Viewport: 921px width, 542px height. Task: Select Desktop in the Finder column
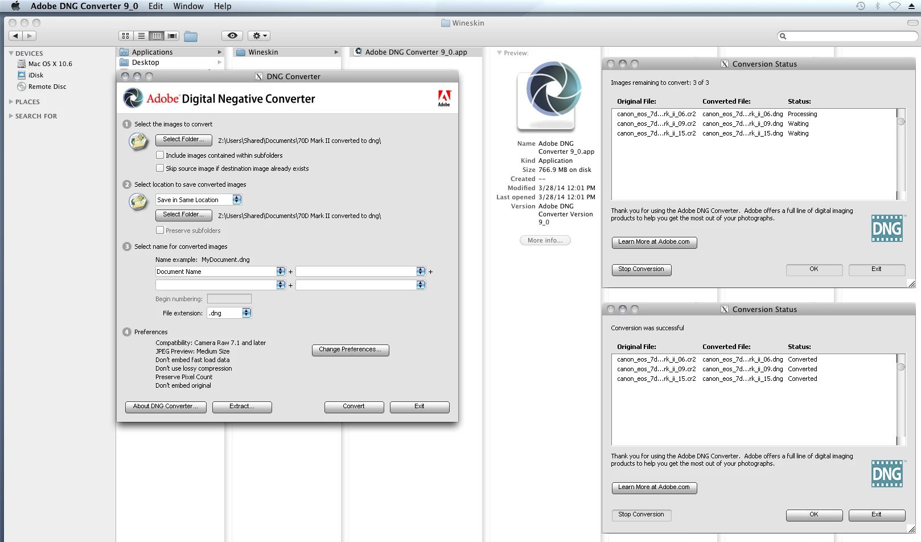[x=171, y=63]
